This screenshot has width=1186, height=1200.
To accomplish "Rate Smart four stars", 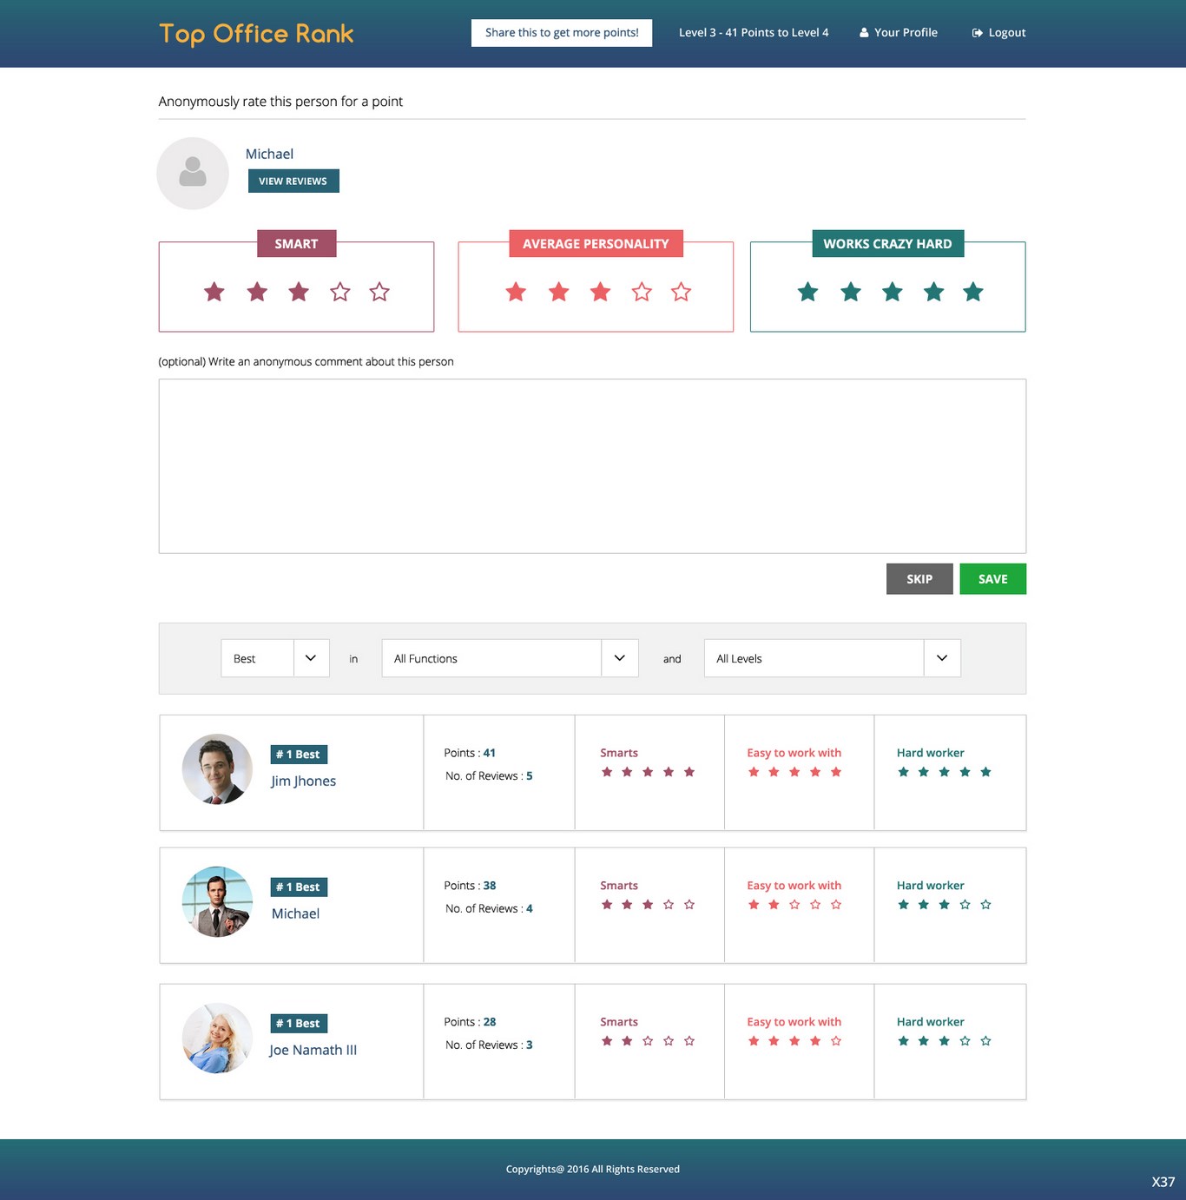I will [x=340, y=292].
